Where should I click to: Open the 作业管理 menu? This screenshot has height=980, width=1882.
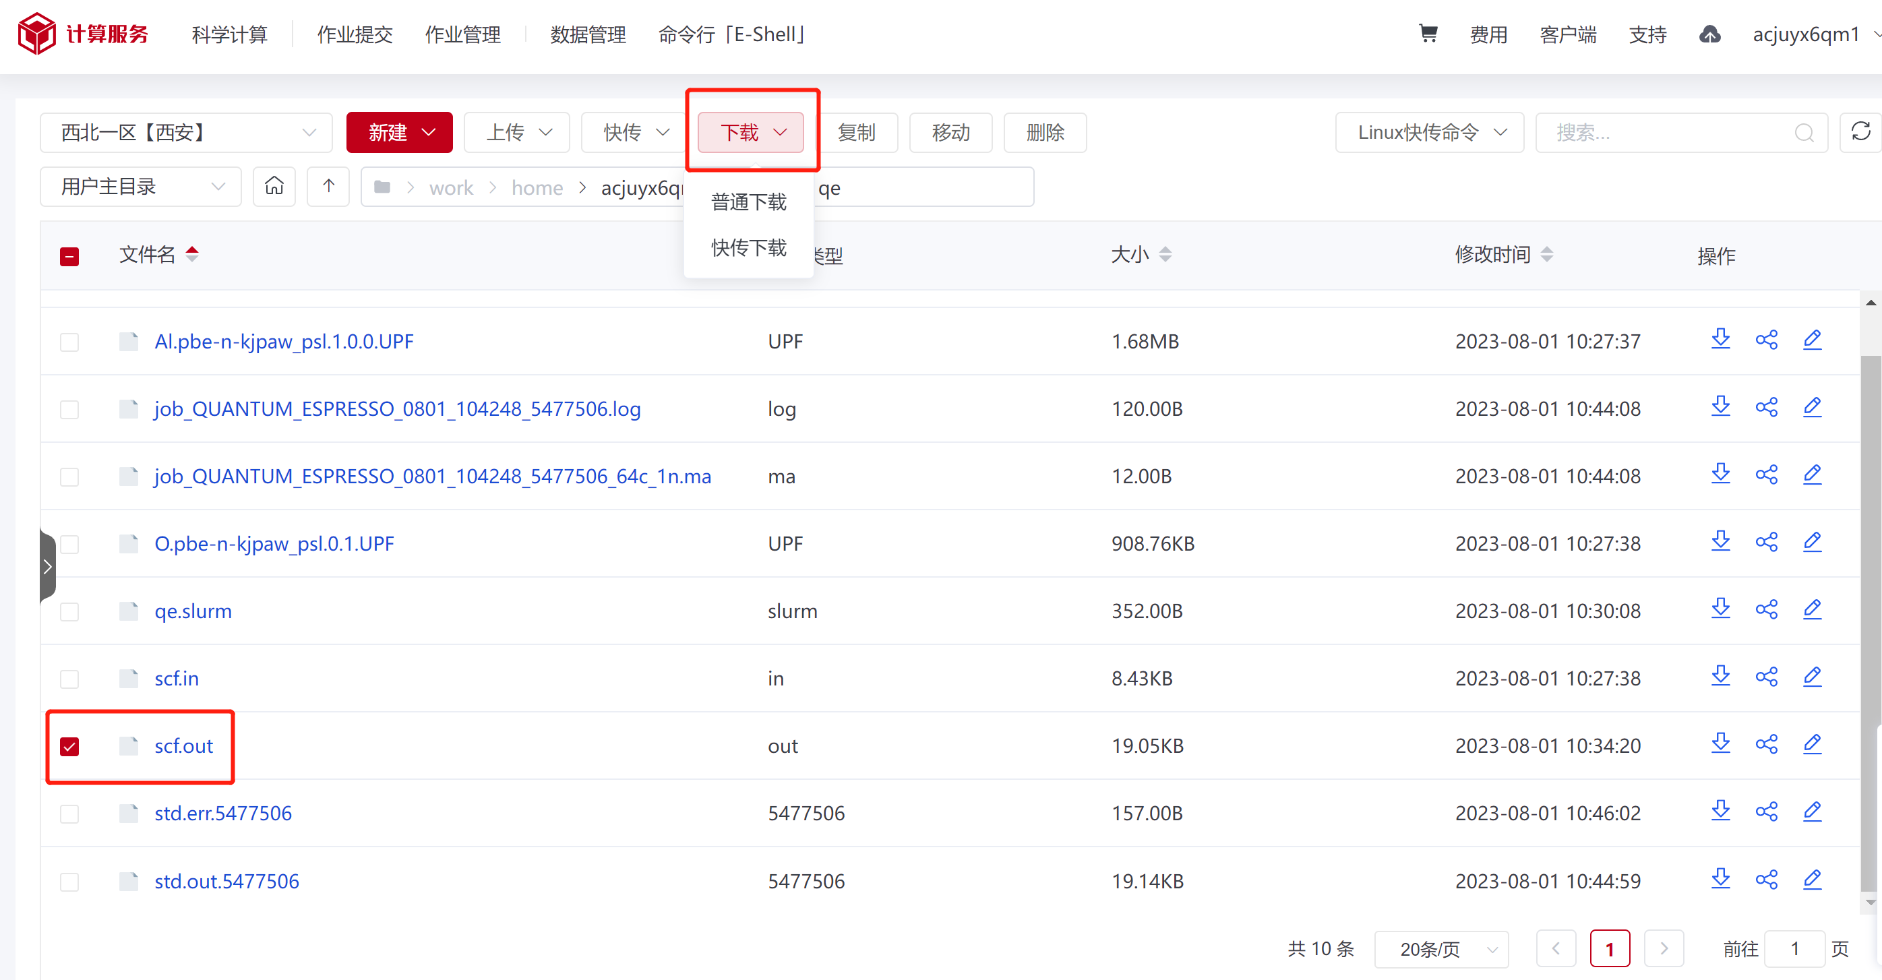[463, 34]
